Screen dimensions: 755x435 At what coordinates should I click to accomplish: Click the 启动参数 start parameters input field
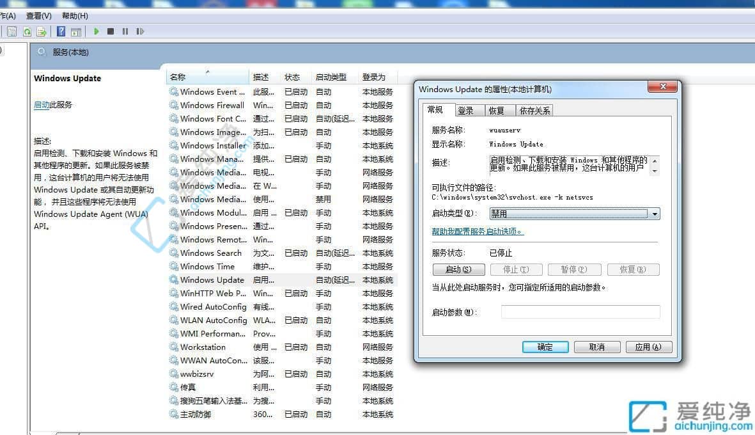pyautogui.click(x=580, y=312)
